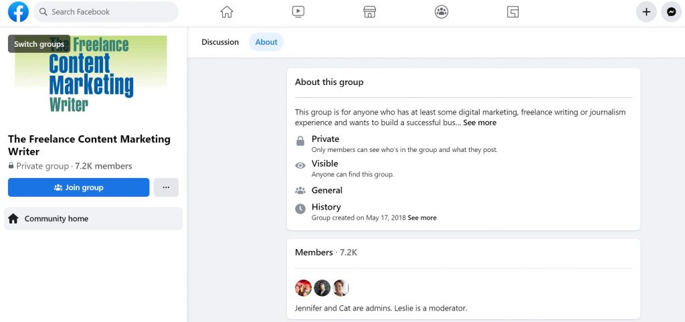Open the Marketplace storefront icon
This screenshot has height=322, width=685.
[369, 12]
